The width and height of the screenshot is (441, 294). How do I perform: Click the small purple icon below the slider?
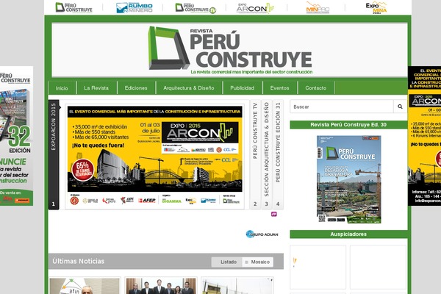point(274,214)
